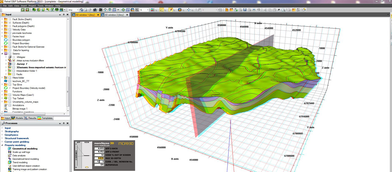
Task: Click the target view-all icon
Action: tap(123, 10)
